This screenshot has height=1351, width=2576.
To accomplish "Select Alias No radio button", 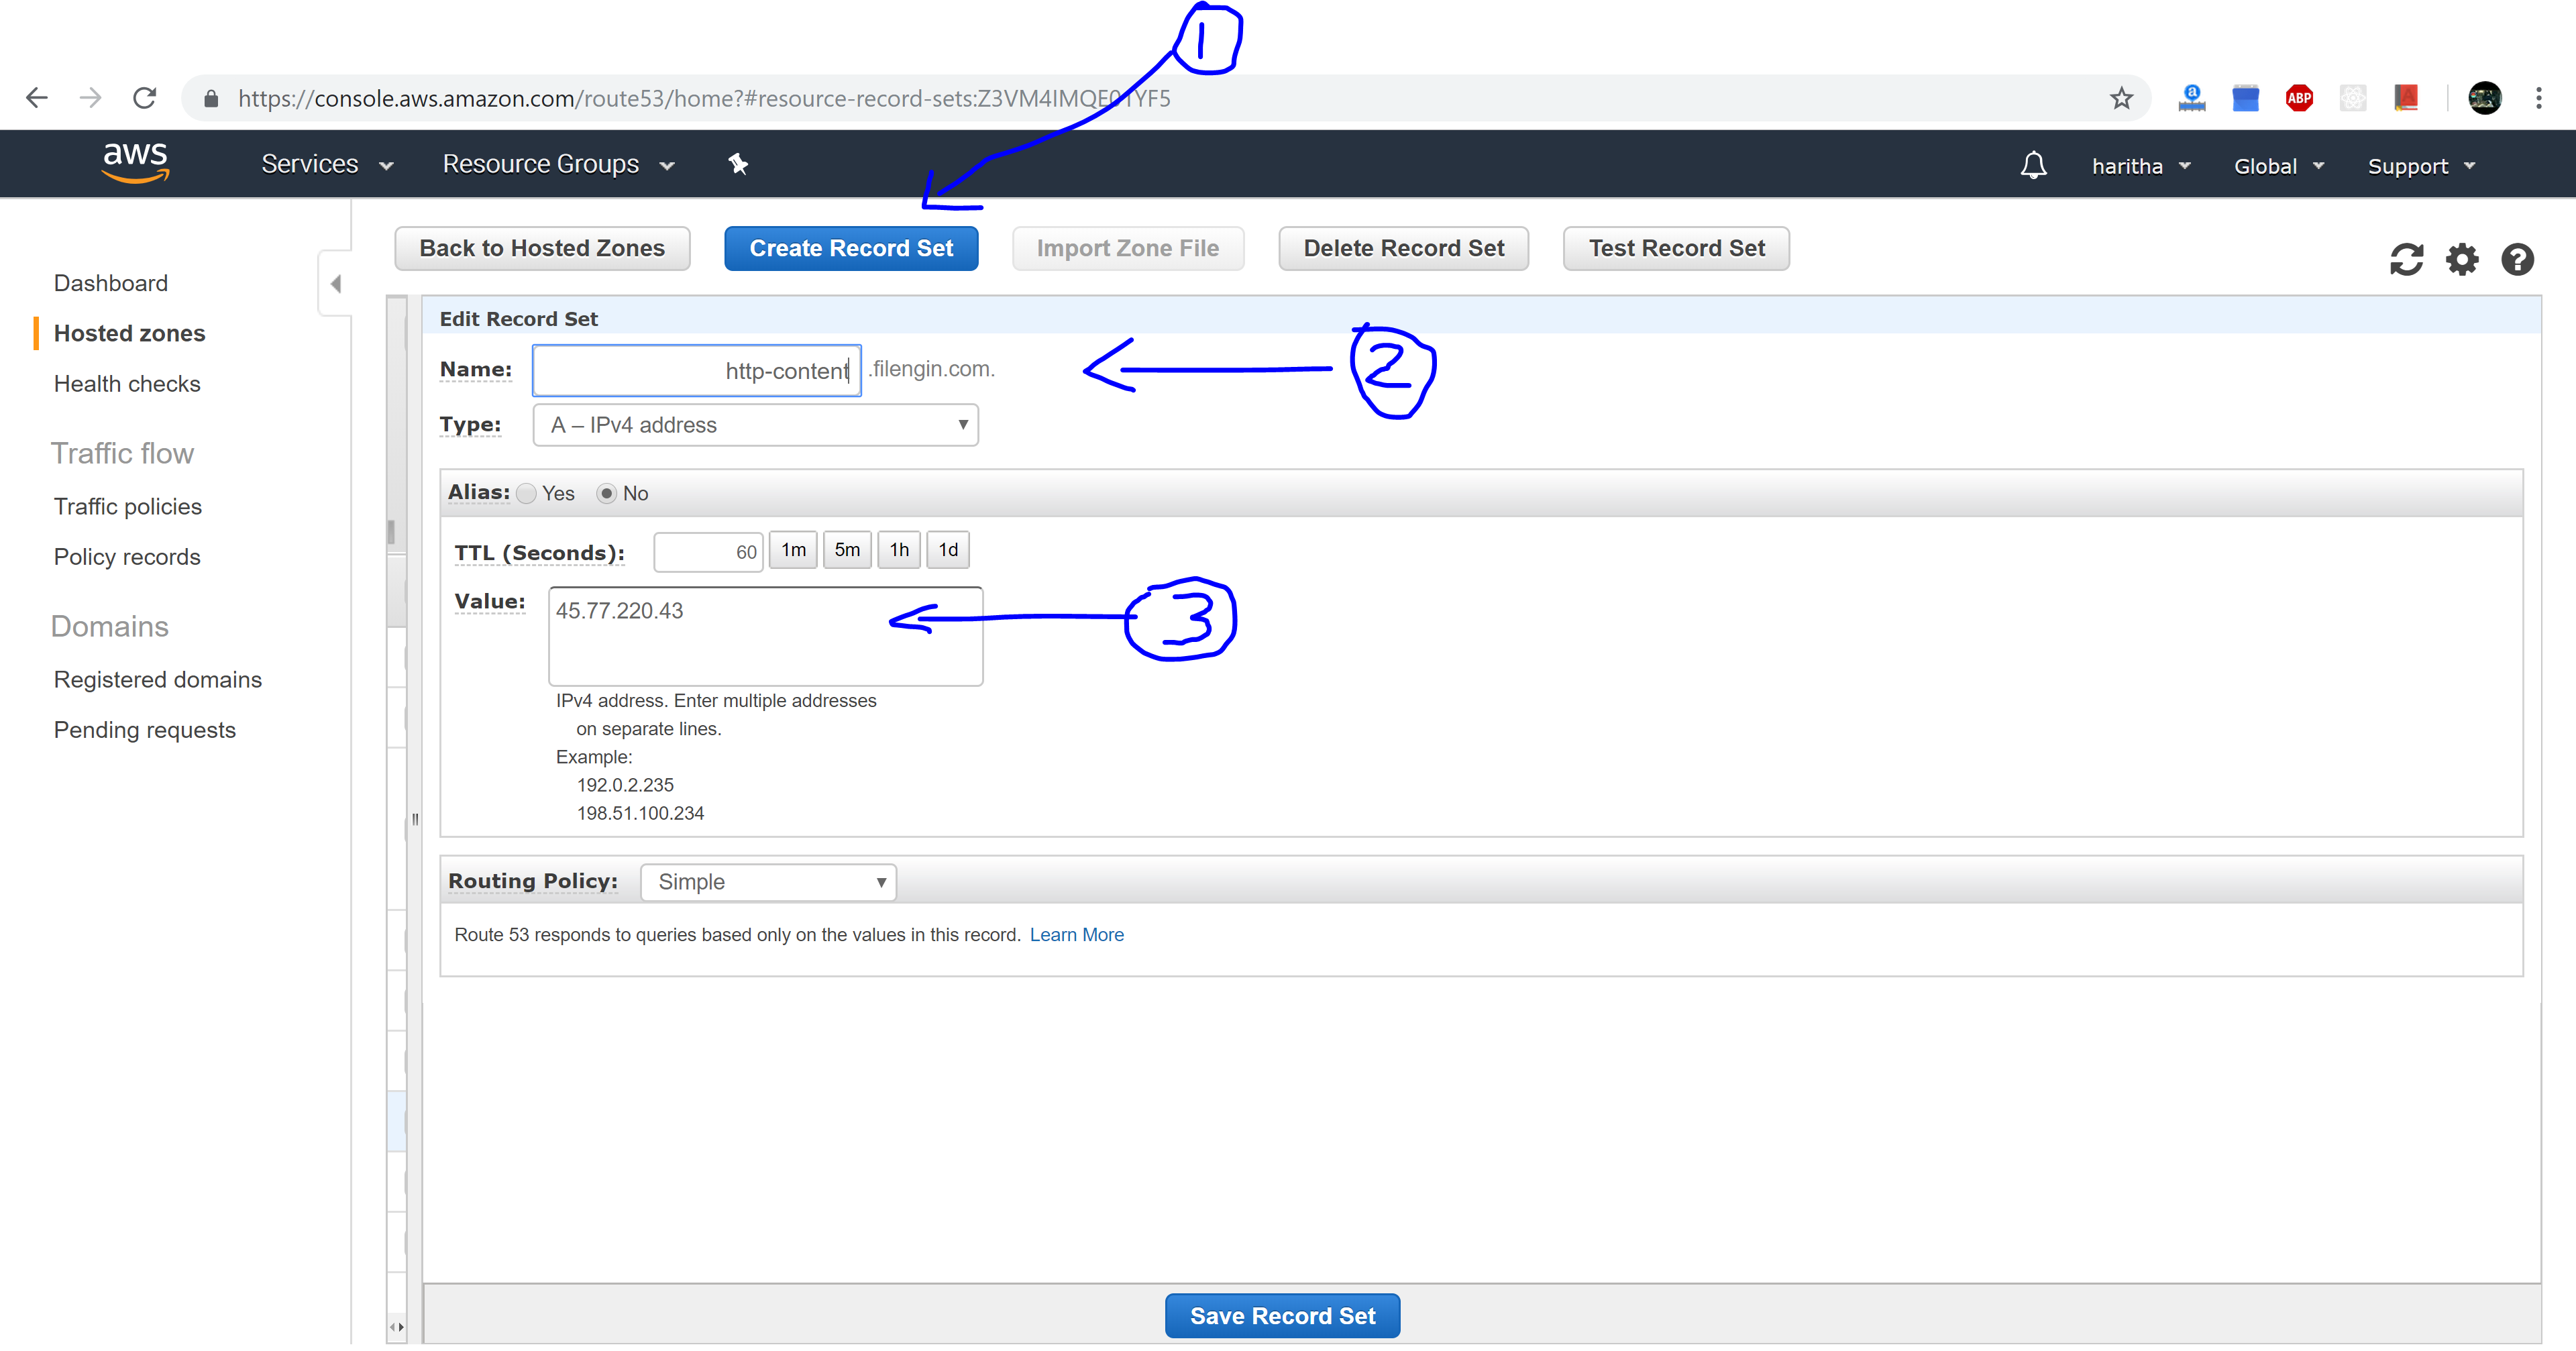I will [606, 494].
